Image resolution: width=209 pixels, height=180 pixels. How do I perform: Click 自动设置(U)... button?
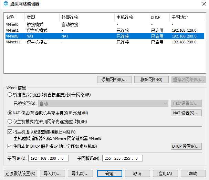(x=186, y=103)
